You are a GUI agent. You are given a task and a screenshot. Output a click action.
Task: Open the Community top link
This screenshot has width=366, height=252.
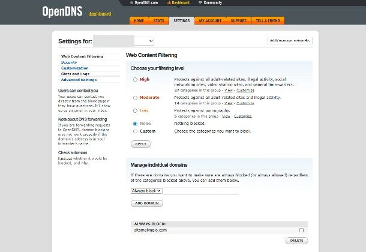[x=210, y=3]
